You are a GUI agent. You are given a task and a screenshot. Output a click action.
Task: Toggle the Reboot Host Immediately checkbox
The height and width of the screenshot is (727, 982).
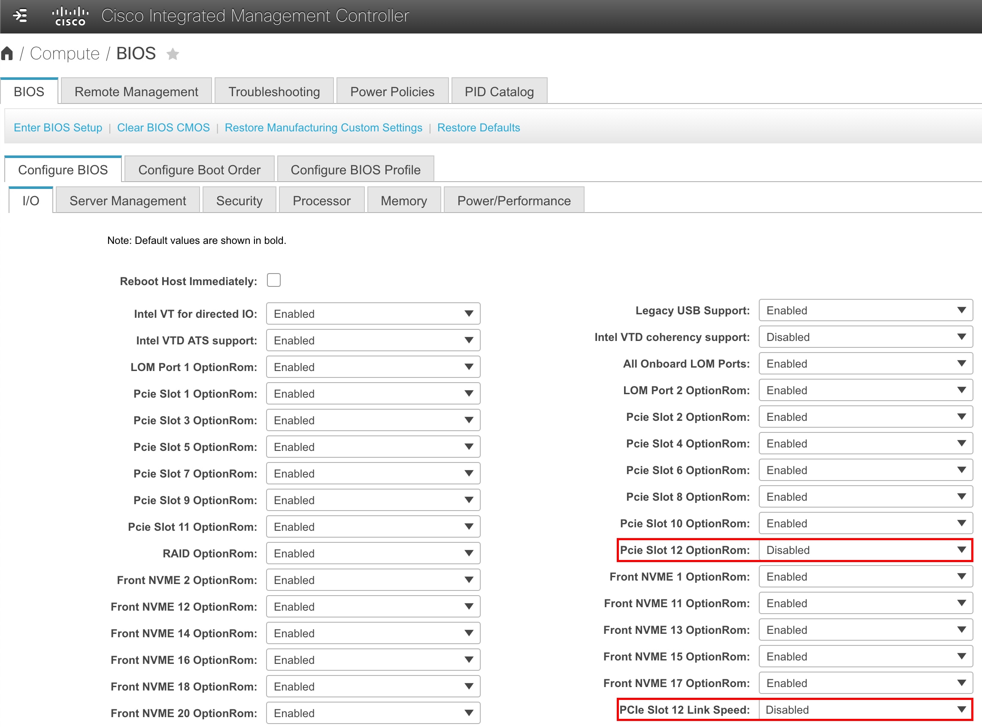tap(274, 280)
